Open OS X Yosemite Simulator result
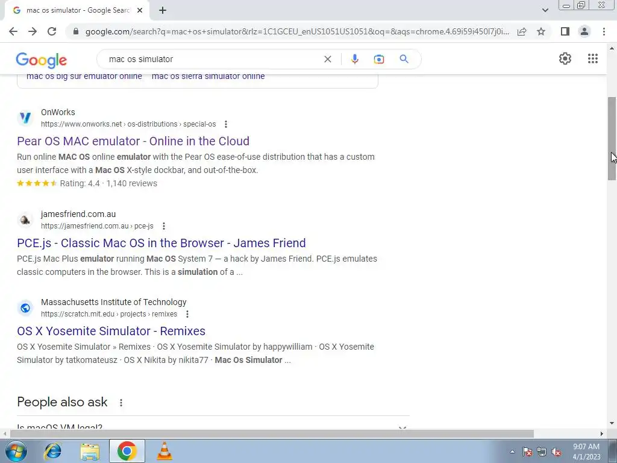The image size is (617, 463). click(x=111, y=331)
